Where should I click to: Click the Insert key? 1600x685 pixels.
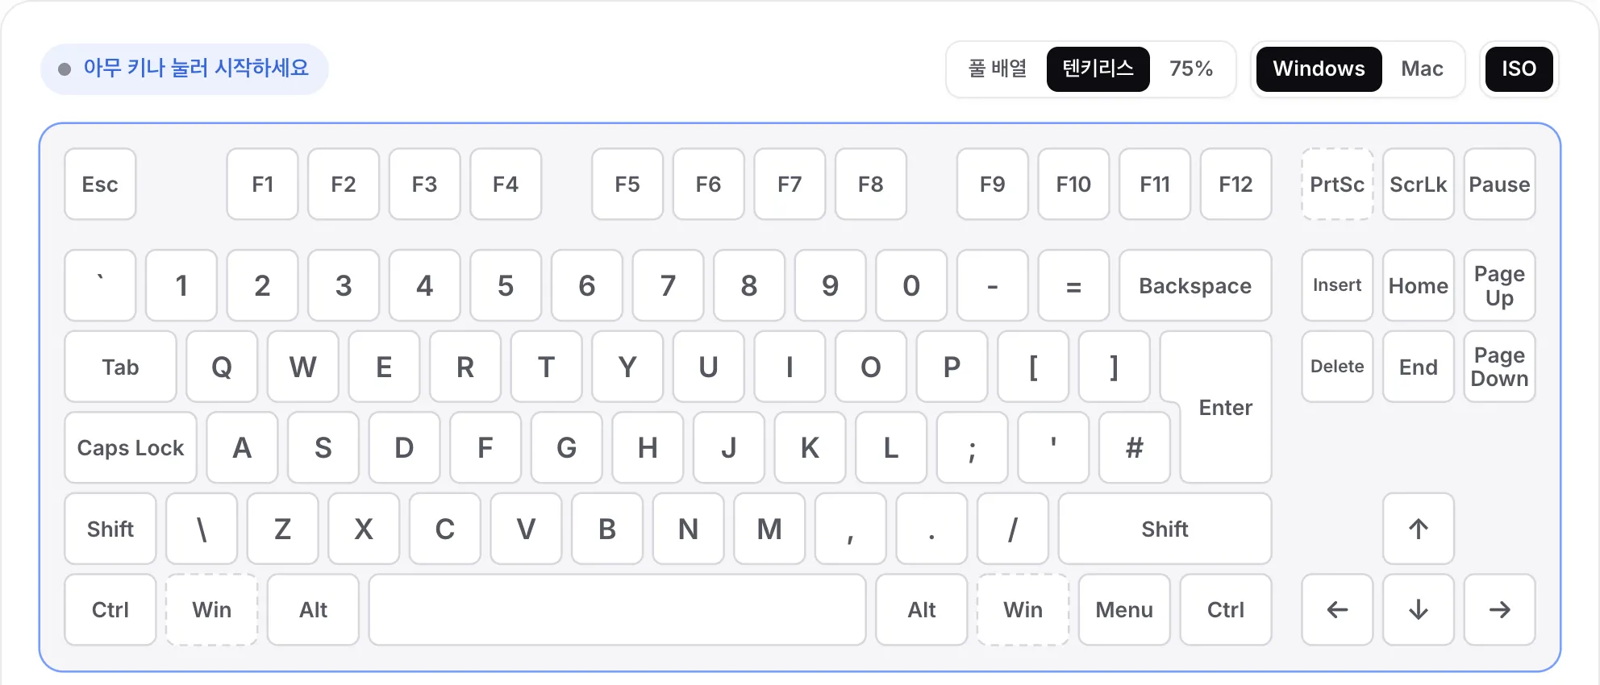(x=1337, y=285)
